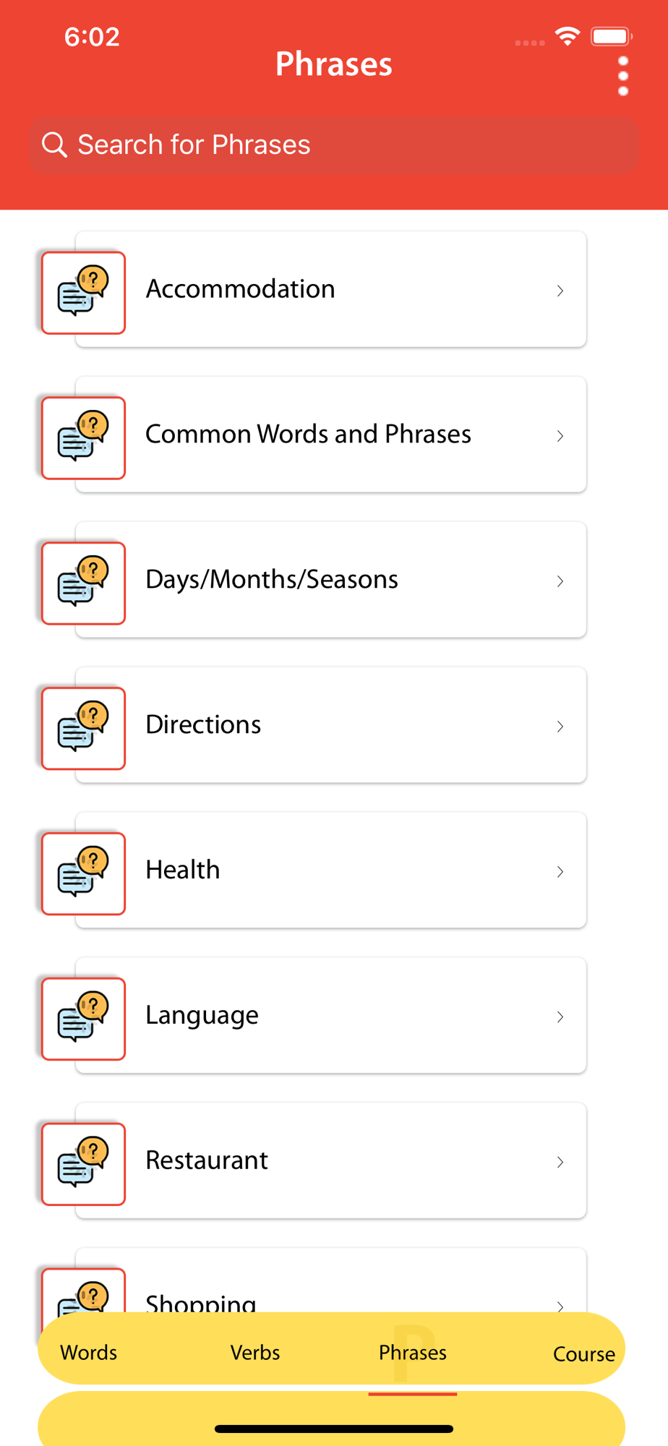This screenshot has width=668, height=1446.
Task: Tap the Health category icon
Action: 84,874
